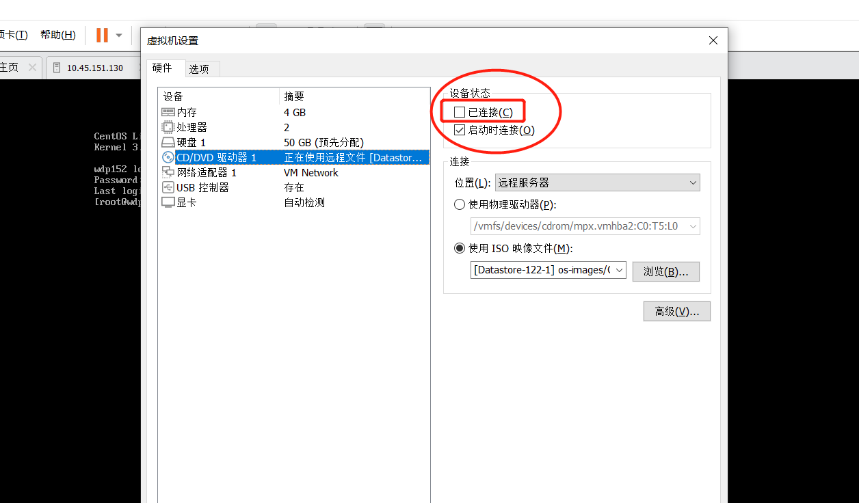Click the 10.45.151.130 tab page icon
The image size is (859, 503).
click(57, 68)
